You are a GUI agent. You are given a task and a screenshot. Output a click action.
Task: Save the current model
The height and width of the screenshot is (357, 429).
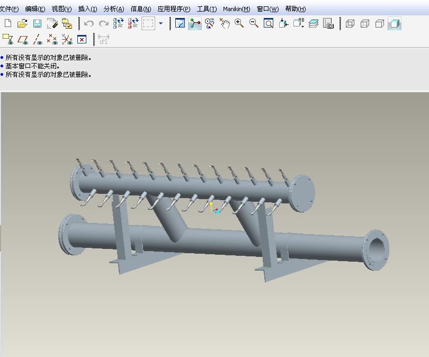coord(37,23)
